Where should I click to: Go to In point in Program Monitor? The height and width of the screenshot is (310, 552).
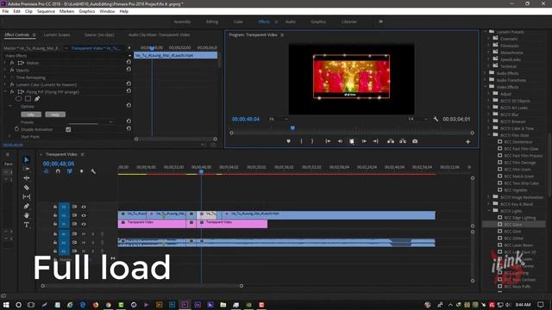(x=328, y=141)
